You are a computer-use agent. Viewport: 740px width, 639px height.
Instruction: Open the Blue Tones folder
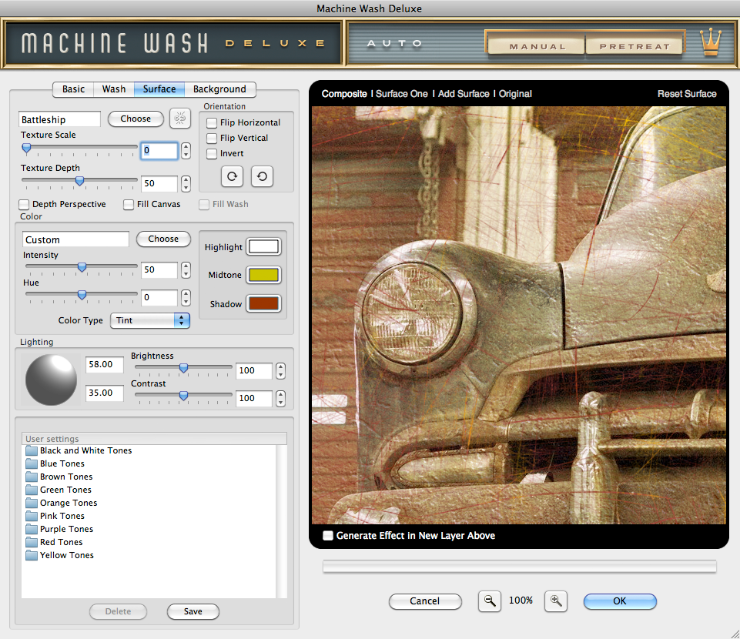(55, 463)
